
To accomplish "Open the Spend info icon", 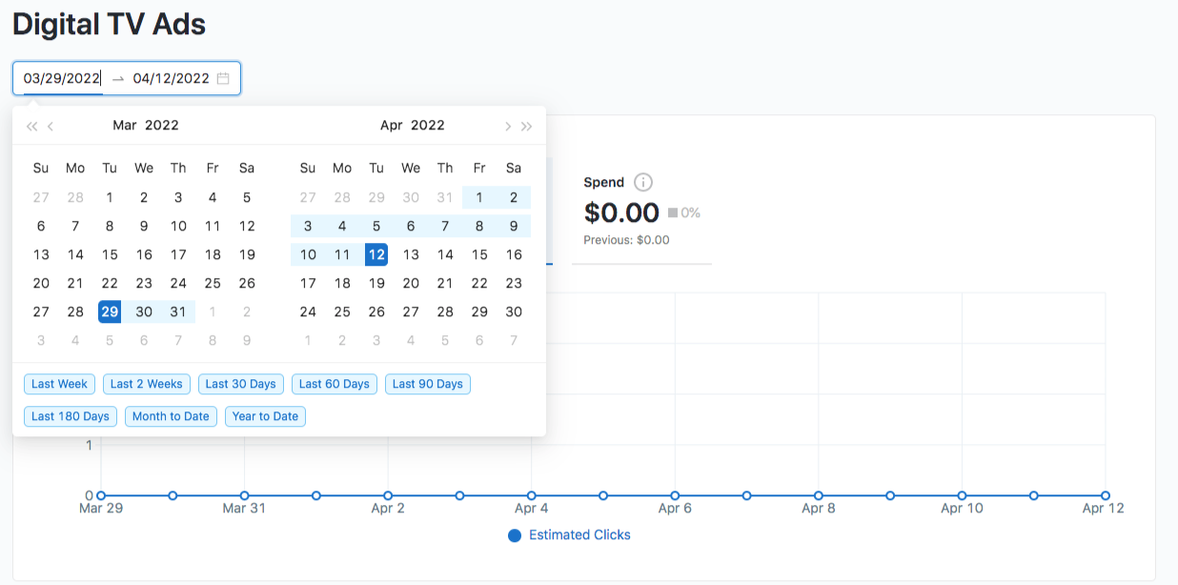I will click(643, 182).
